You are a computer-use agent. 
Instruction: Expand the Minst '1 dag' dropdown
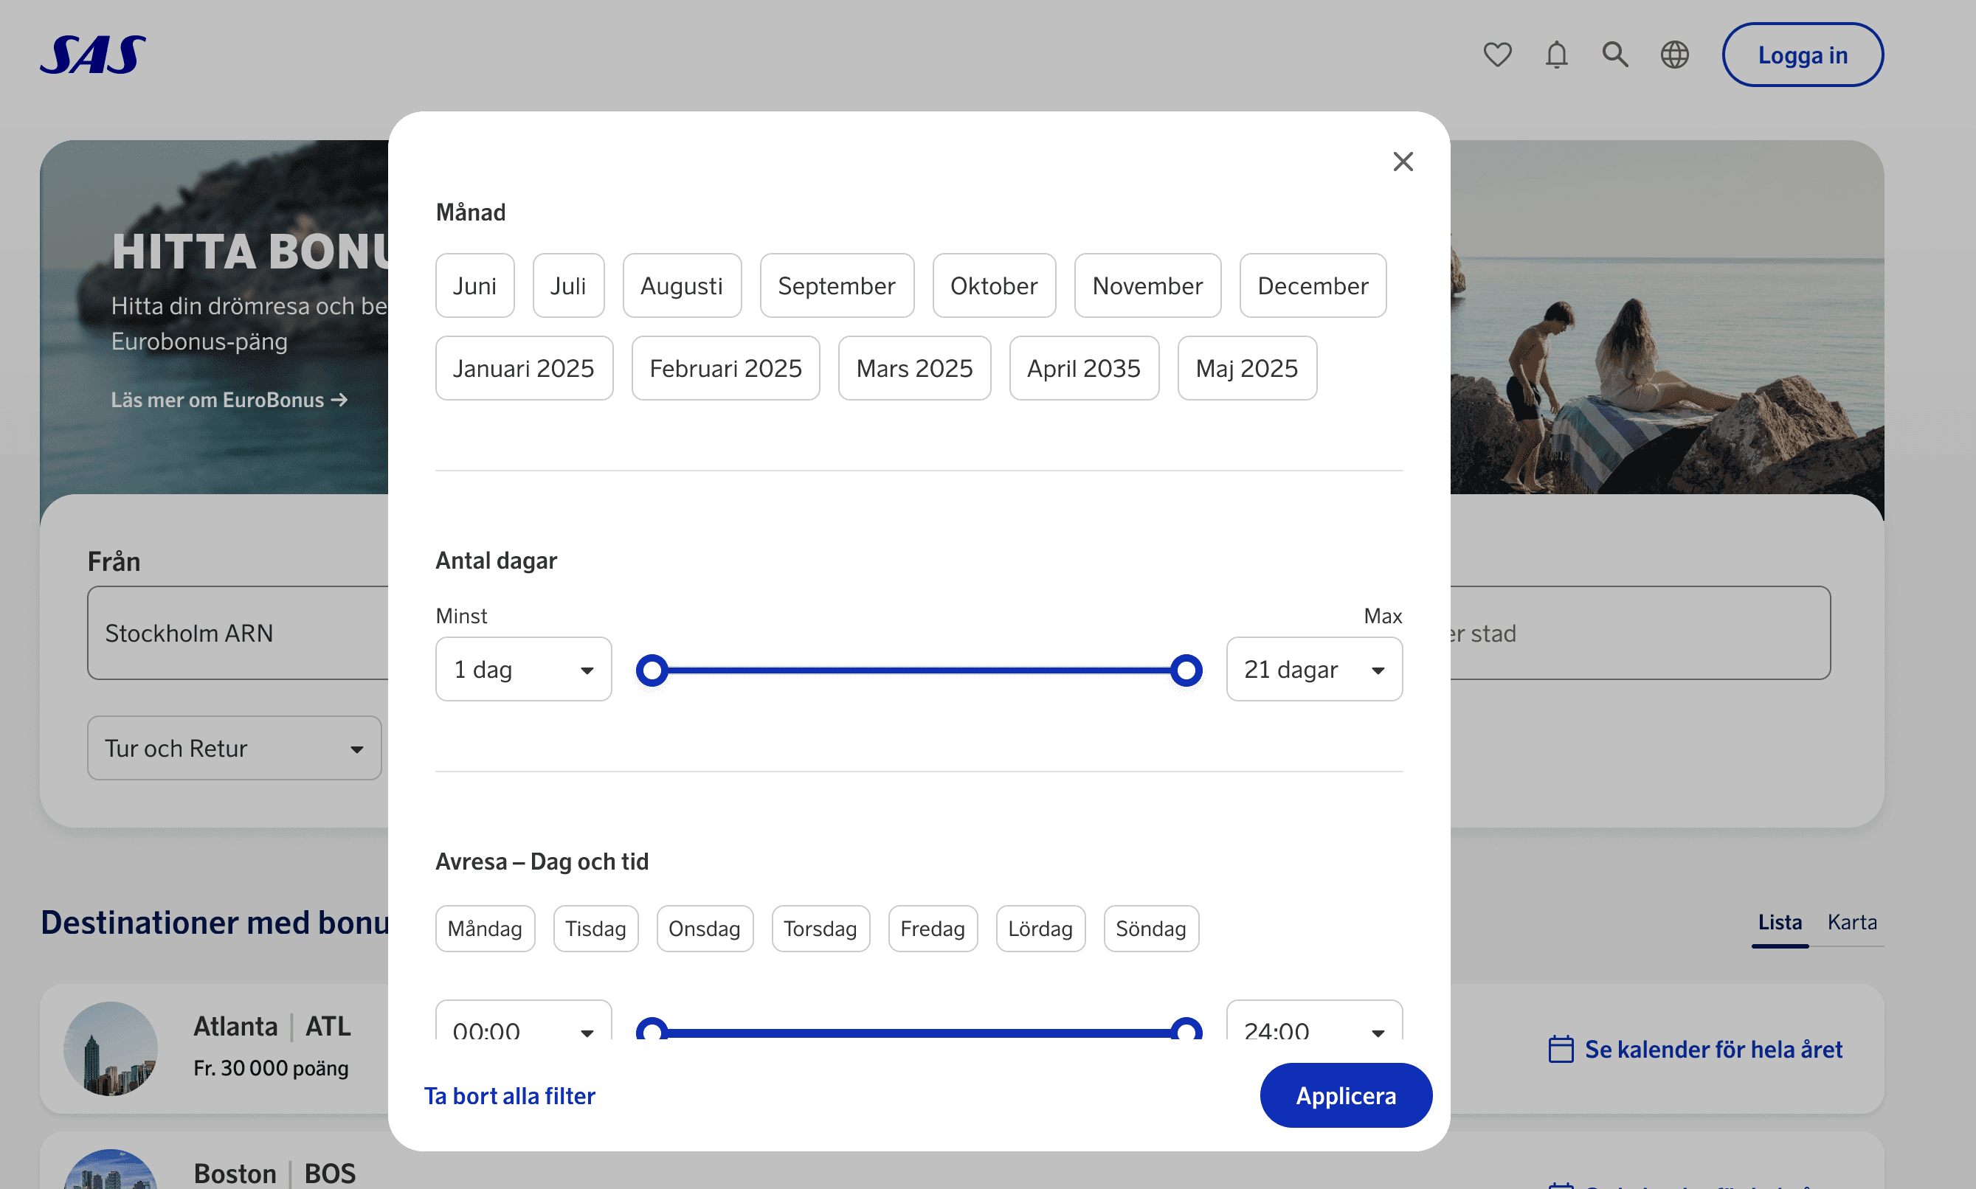pos(522,670)
